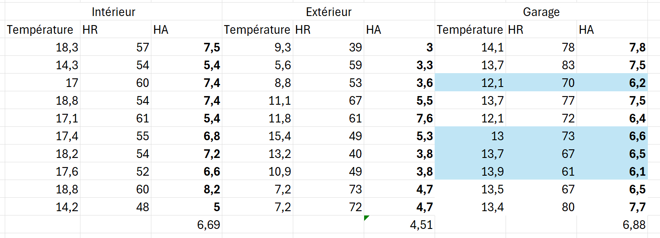The width and height of the screenshot is (660, 238).
Task: Click the Extérieur average cell 4,51
Action: pyautogui.click(x=399, y=225)
